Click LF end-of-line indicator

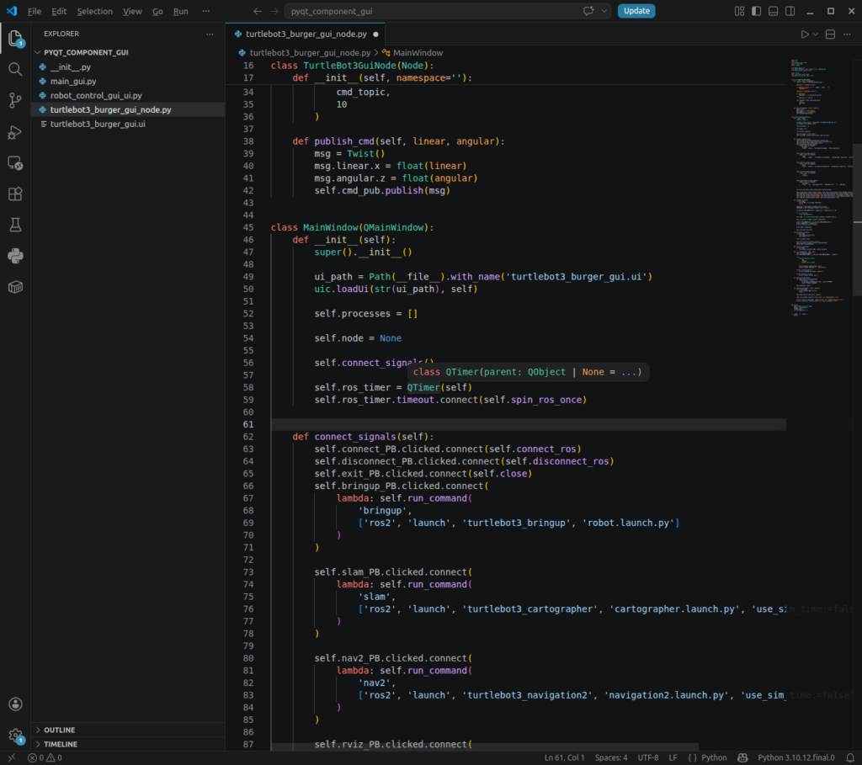[673, 758]
